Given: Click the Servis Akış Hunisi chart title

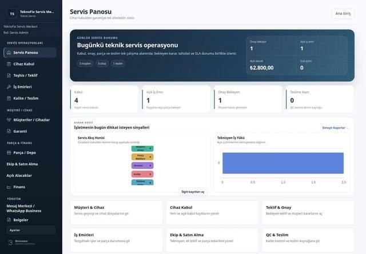Looking at the screenshot, I should (91, 138).
